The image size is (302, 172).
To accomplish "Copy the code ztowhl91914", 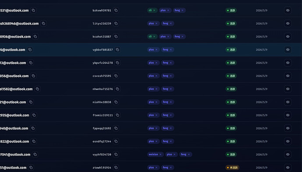I will [116, 167].
